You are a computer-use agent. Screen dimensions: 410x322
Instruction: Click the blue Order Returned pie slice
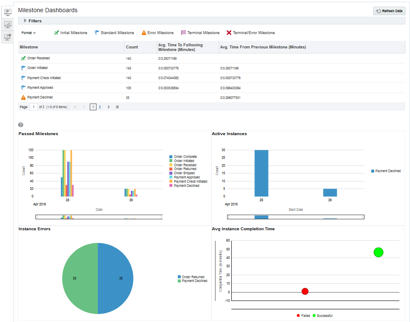[115, 278]
